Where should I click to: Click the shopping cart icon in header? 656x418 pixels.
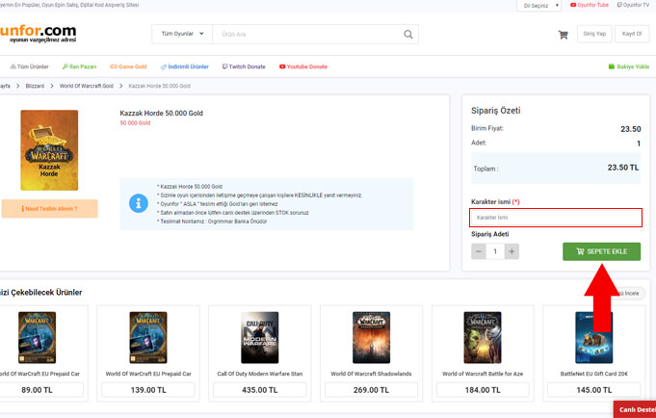[x=563, y=35]
